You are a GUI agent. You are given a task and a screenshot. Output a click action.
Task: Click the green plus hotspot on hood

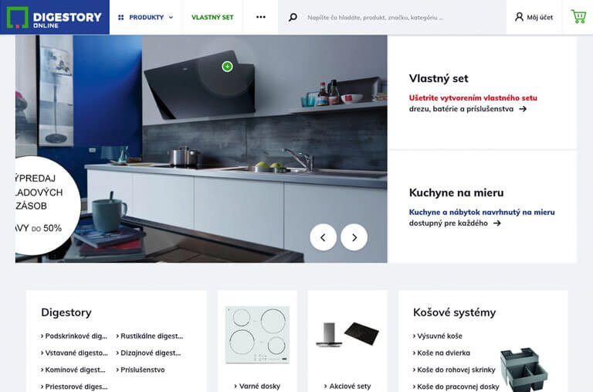[x=227, y=66]
